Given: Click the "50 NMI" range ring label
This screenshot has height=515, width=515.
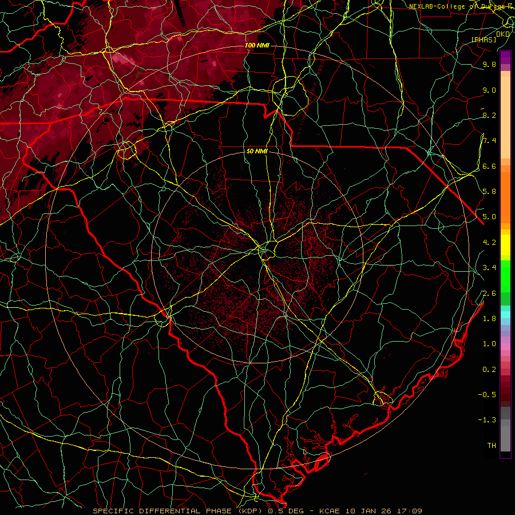Looking at the screenshot, I should click(x=257, y=152).
